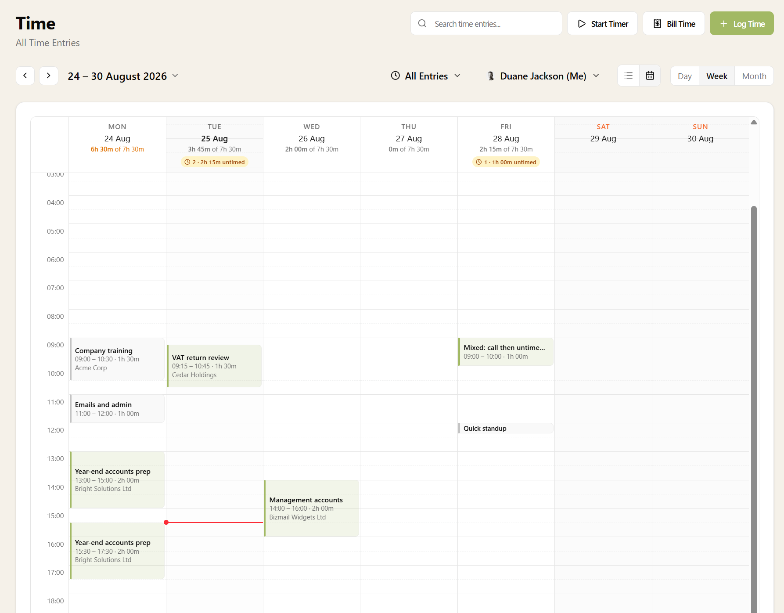Image resolution: width=784 pixels, height=613 pixels.
Task: Click the scrollbar up arrow
Action: tap(754, 123)
